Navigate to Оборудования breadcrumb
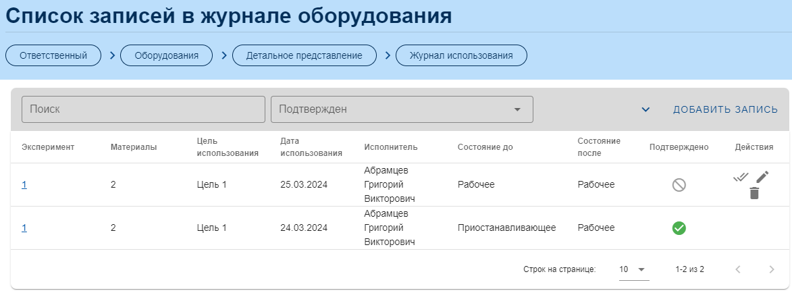 click(166, 55)
